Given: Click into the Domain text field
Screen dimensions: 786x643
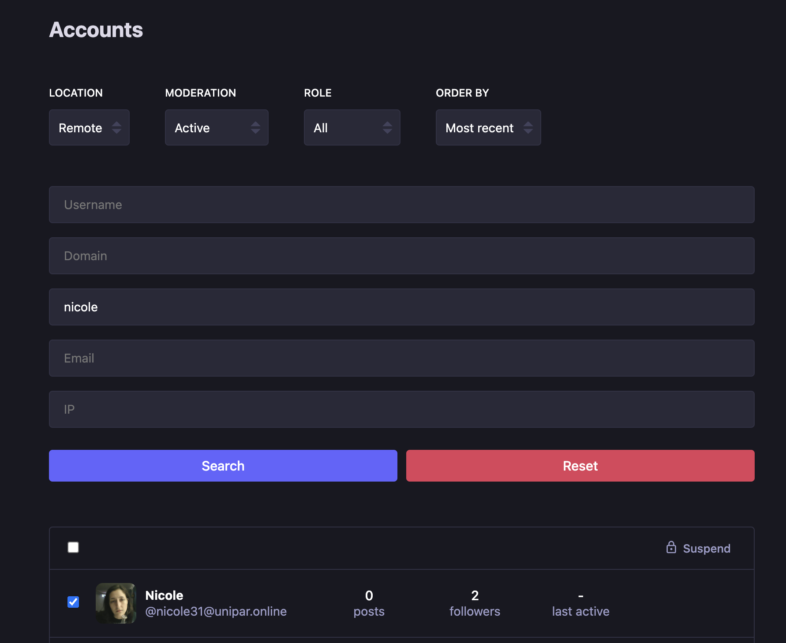Looking at the screenshot, I should (x=401, y=256).
